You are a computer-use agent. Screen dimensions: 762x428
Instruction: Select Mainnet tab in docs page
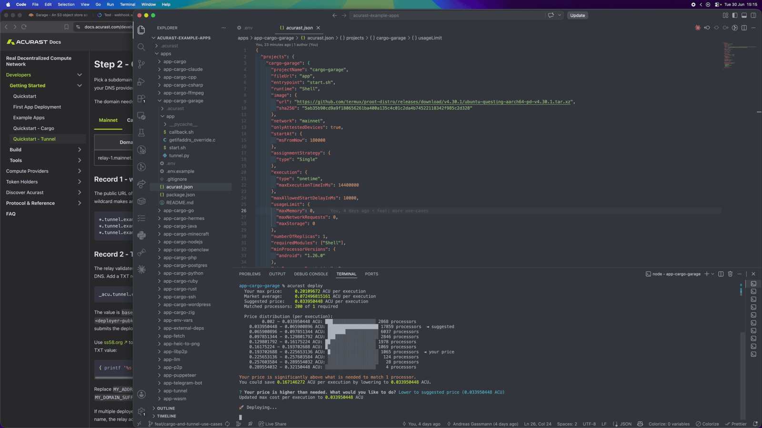[108, 120]
